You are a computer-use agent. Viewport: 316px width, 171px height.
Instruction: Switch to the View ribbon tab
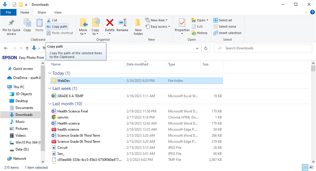58,12
